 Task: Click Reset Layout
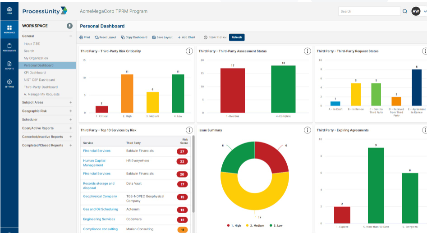[106, 37]
